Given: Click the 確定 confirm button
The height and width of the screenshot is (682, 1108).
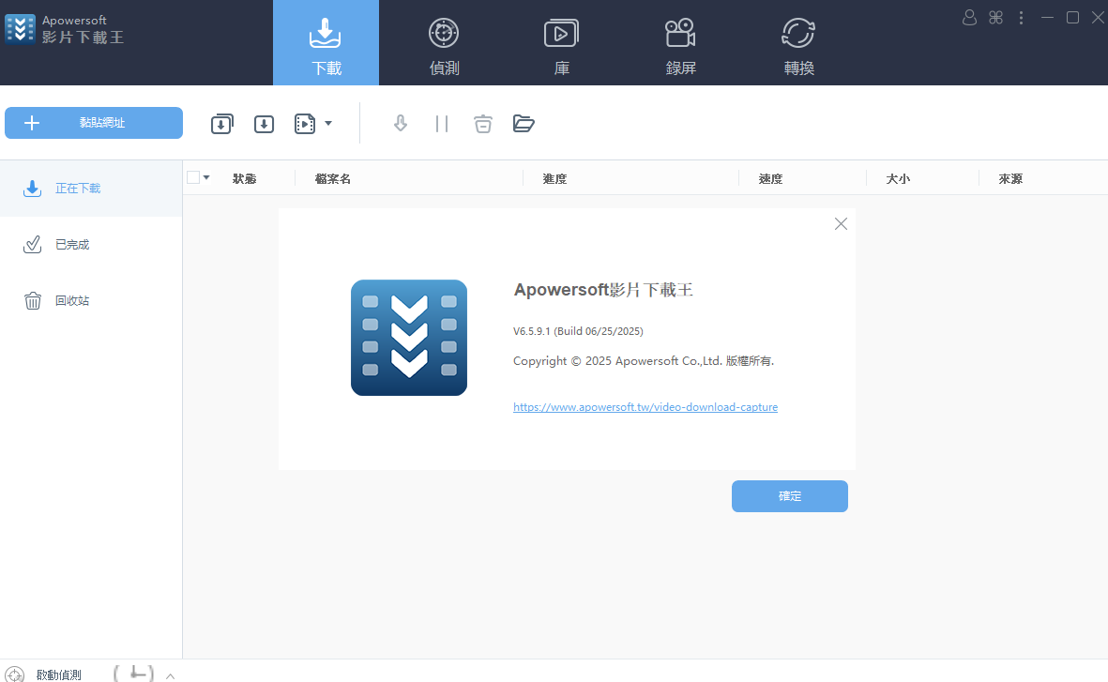Looking at the screenshot, I should [790, 496].
